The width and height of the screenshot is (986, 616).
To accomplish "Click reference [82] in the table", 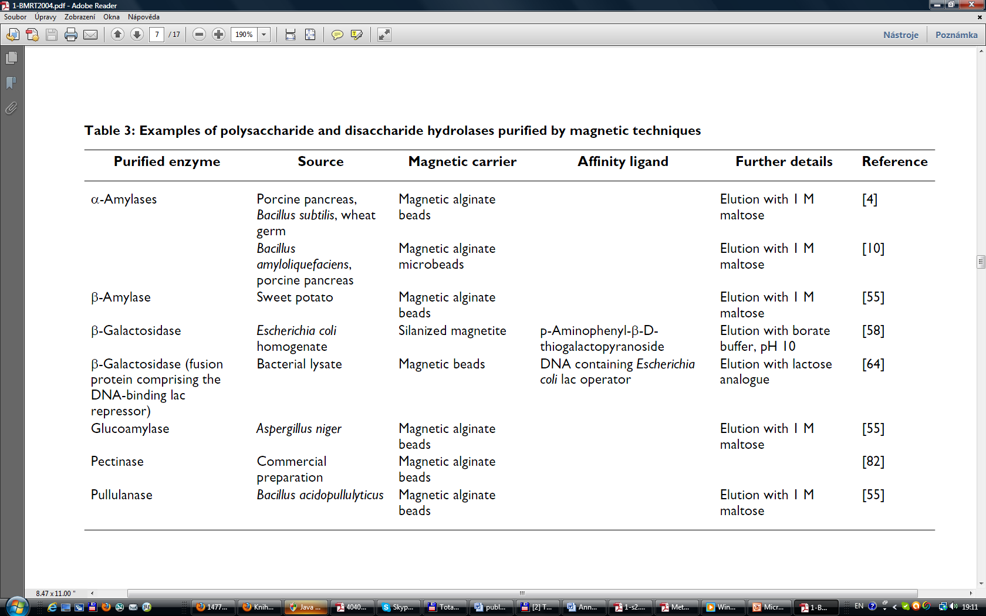I will pyautogui.click(x=873, y=462).
